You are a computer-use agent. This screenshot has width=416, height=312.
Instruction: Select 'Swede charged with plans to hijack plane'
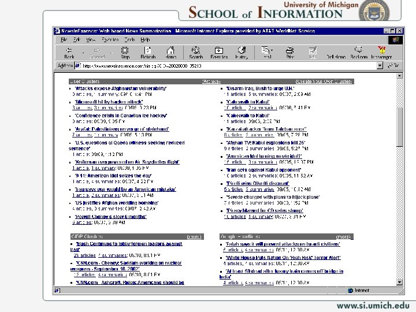[x=273, y=197]
